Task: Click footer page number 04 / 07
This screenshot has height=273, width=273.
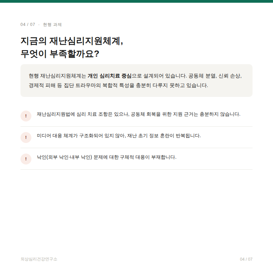Action: tap(246, 259)
